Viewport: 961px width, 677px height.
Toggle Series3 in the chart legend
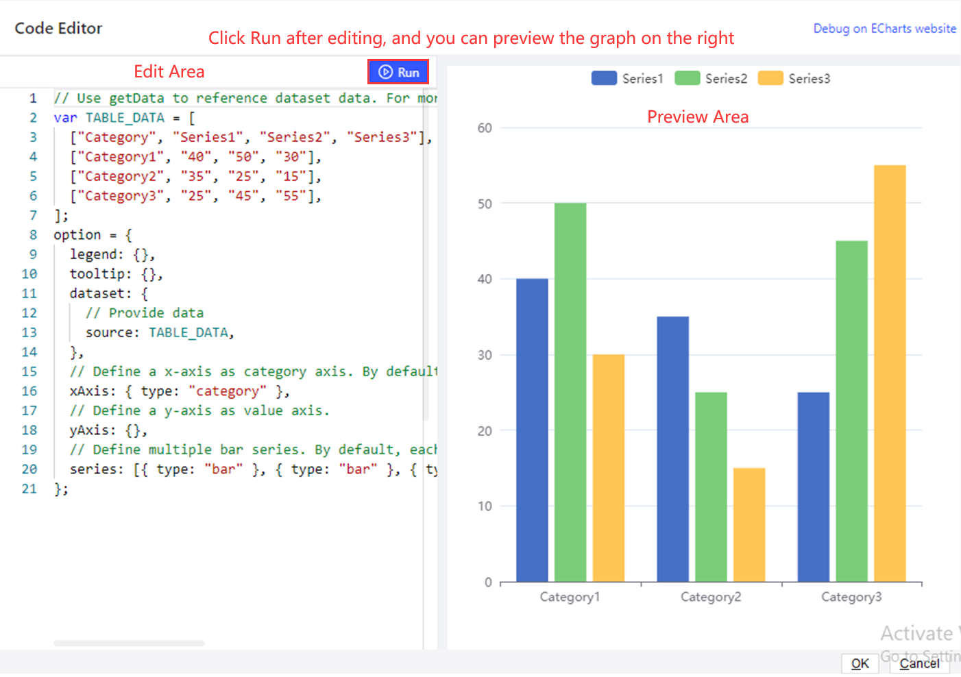coord(809,79)
